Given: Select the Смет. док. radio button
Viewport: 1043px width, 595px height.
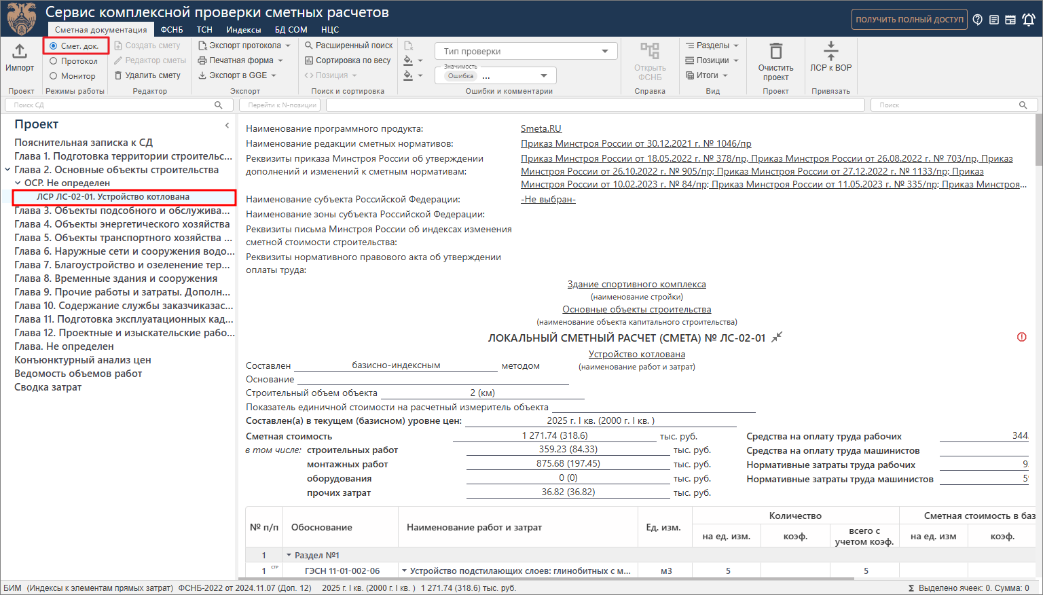Looking at the screenshot, I should pyautogui.click(x=54, y=46).
